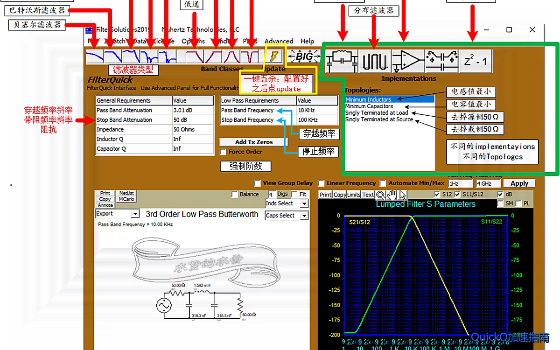This screenshot has width=560, height=350.
Task: Click the Add Tx Zeros button
Action: tap(254, 142)
